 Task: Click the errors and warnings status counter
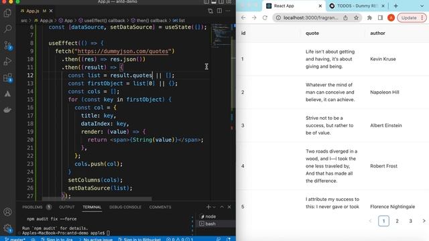point(180,239)
